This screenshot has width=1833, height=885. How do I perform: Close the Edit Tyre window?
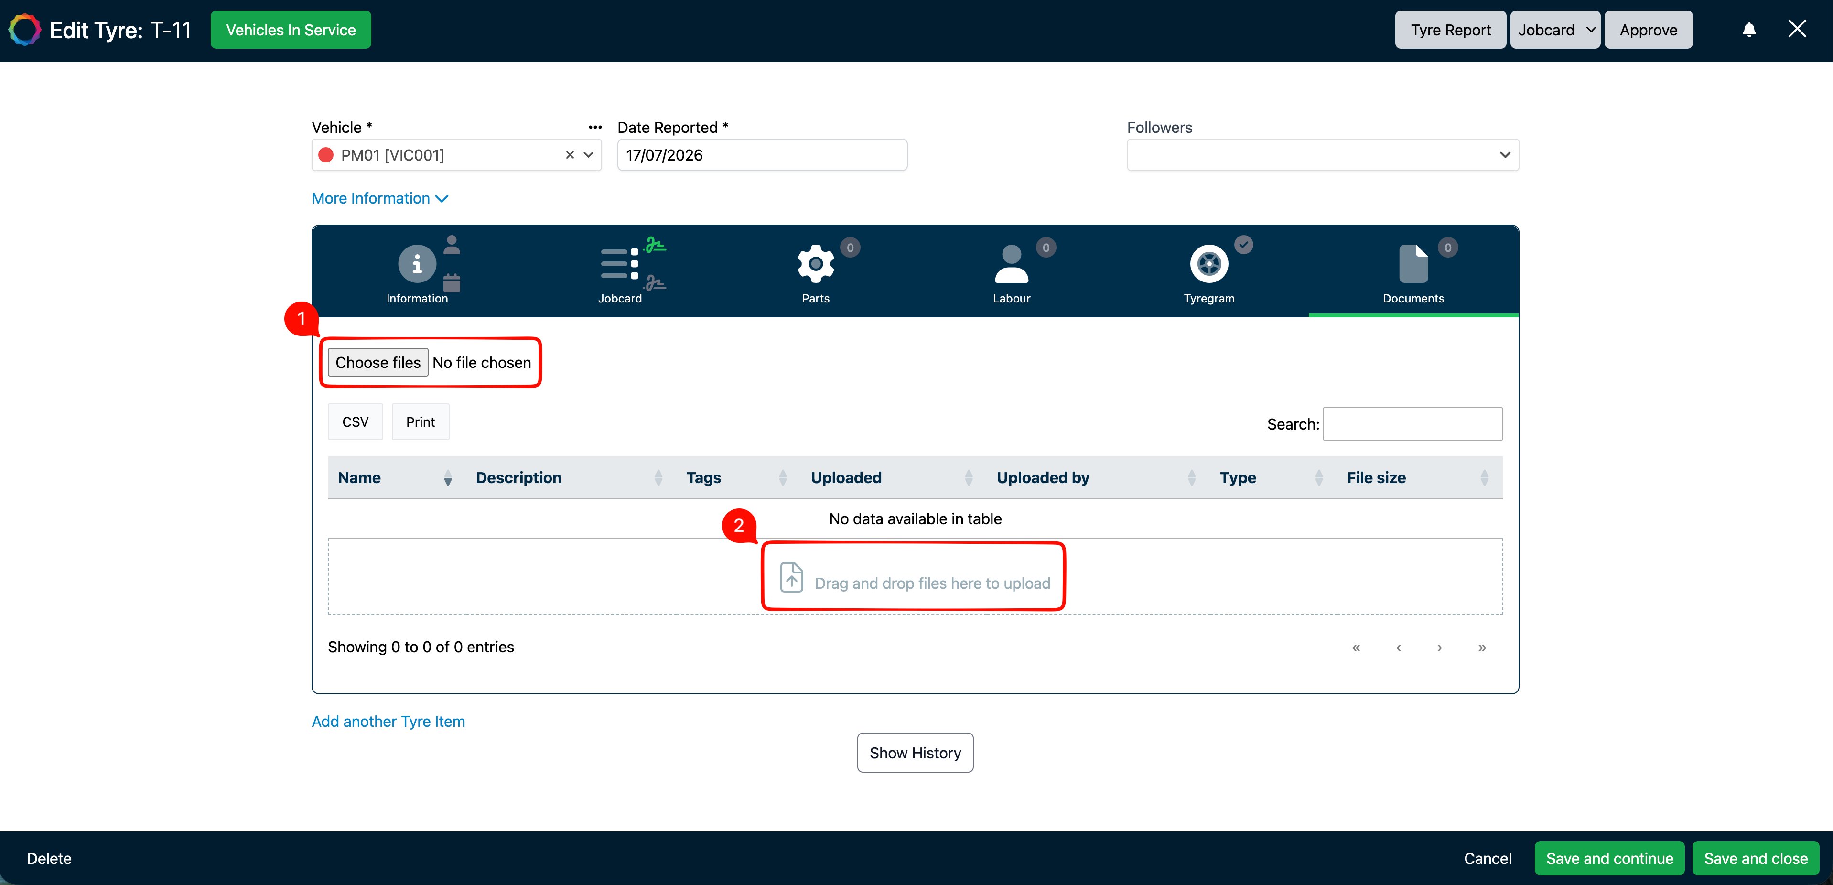(x=1797, y=29)
